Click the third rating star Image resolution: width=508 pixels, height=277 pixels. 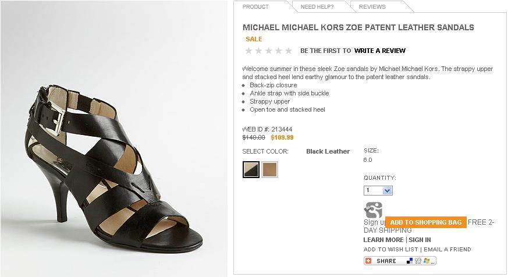click(268, 51)
